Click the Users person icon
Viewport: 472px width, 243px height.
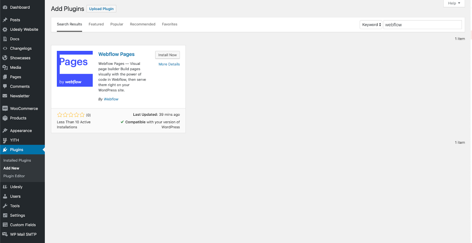click(5, 196)
